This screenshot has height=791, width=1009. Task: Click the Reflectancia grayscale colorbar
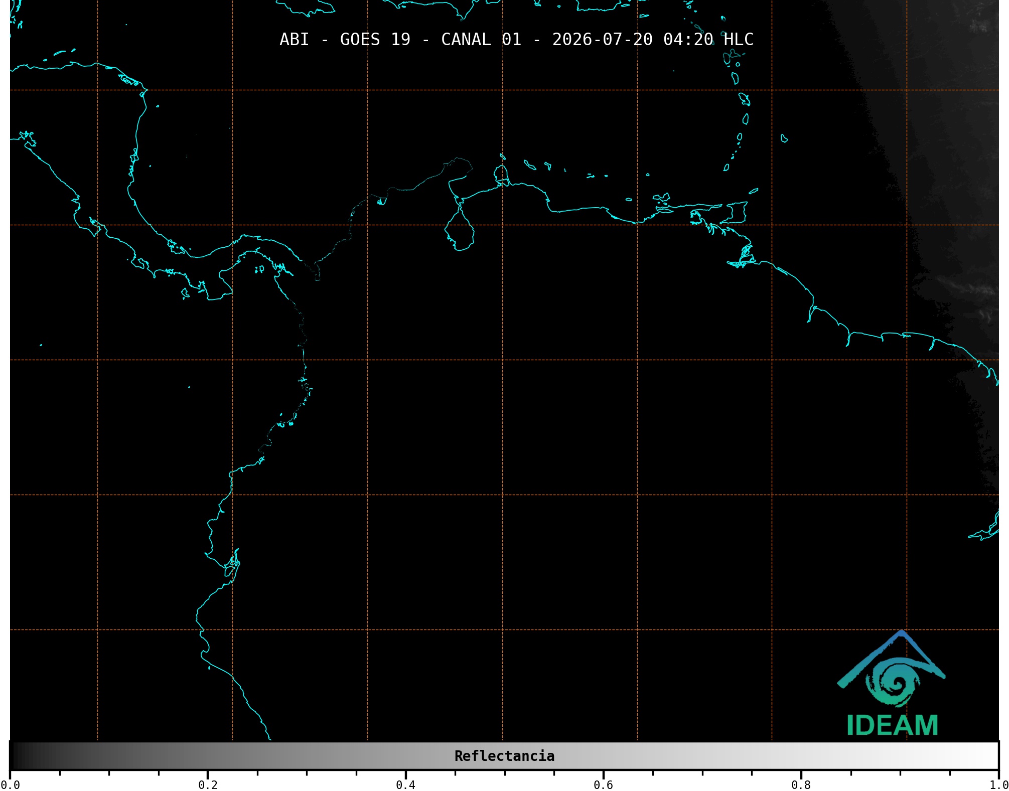coord(504,755)
